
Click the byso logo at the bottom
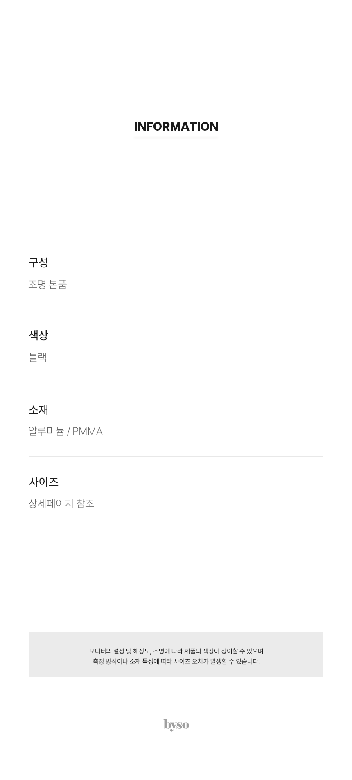[176, 725]
